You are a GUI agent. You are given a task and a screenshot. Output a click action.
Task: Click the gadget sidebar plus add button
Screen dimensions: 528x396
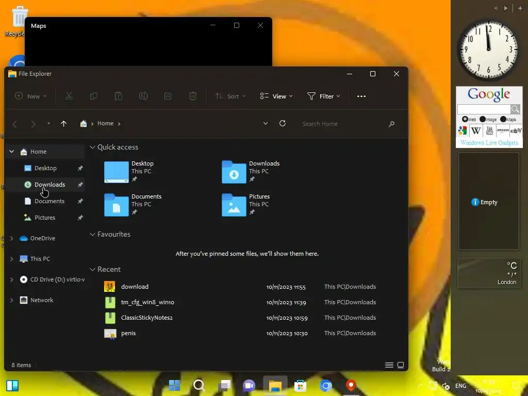coord(520,8)
